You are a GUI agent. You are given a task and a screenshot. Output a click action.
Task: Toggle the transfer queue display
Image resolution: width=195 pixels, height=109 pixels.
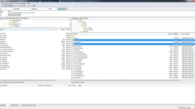click(12, 6)
